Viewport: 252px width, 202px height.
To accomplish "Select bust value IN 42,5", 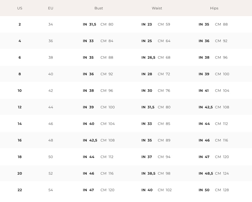I will coord(90,140).
